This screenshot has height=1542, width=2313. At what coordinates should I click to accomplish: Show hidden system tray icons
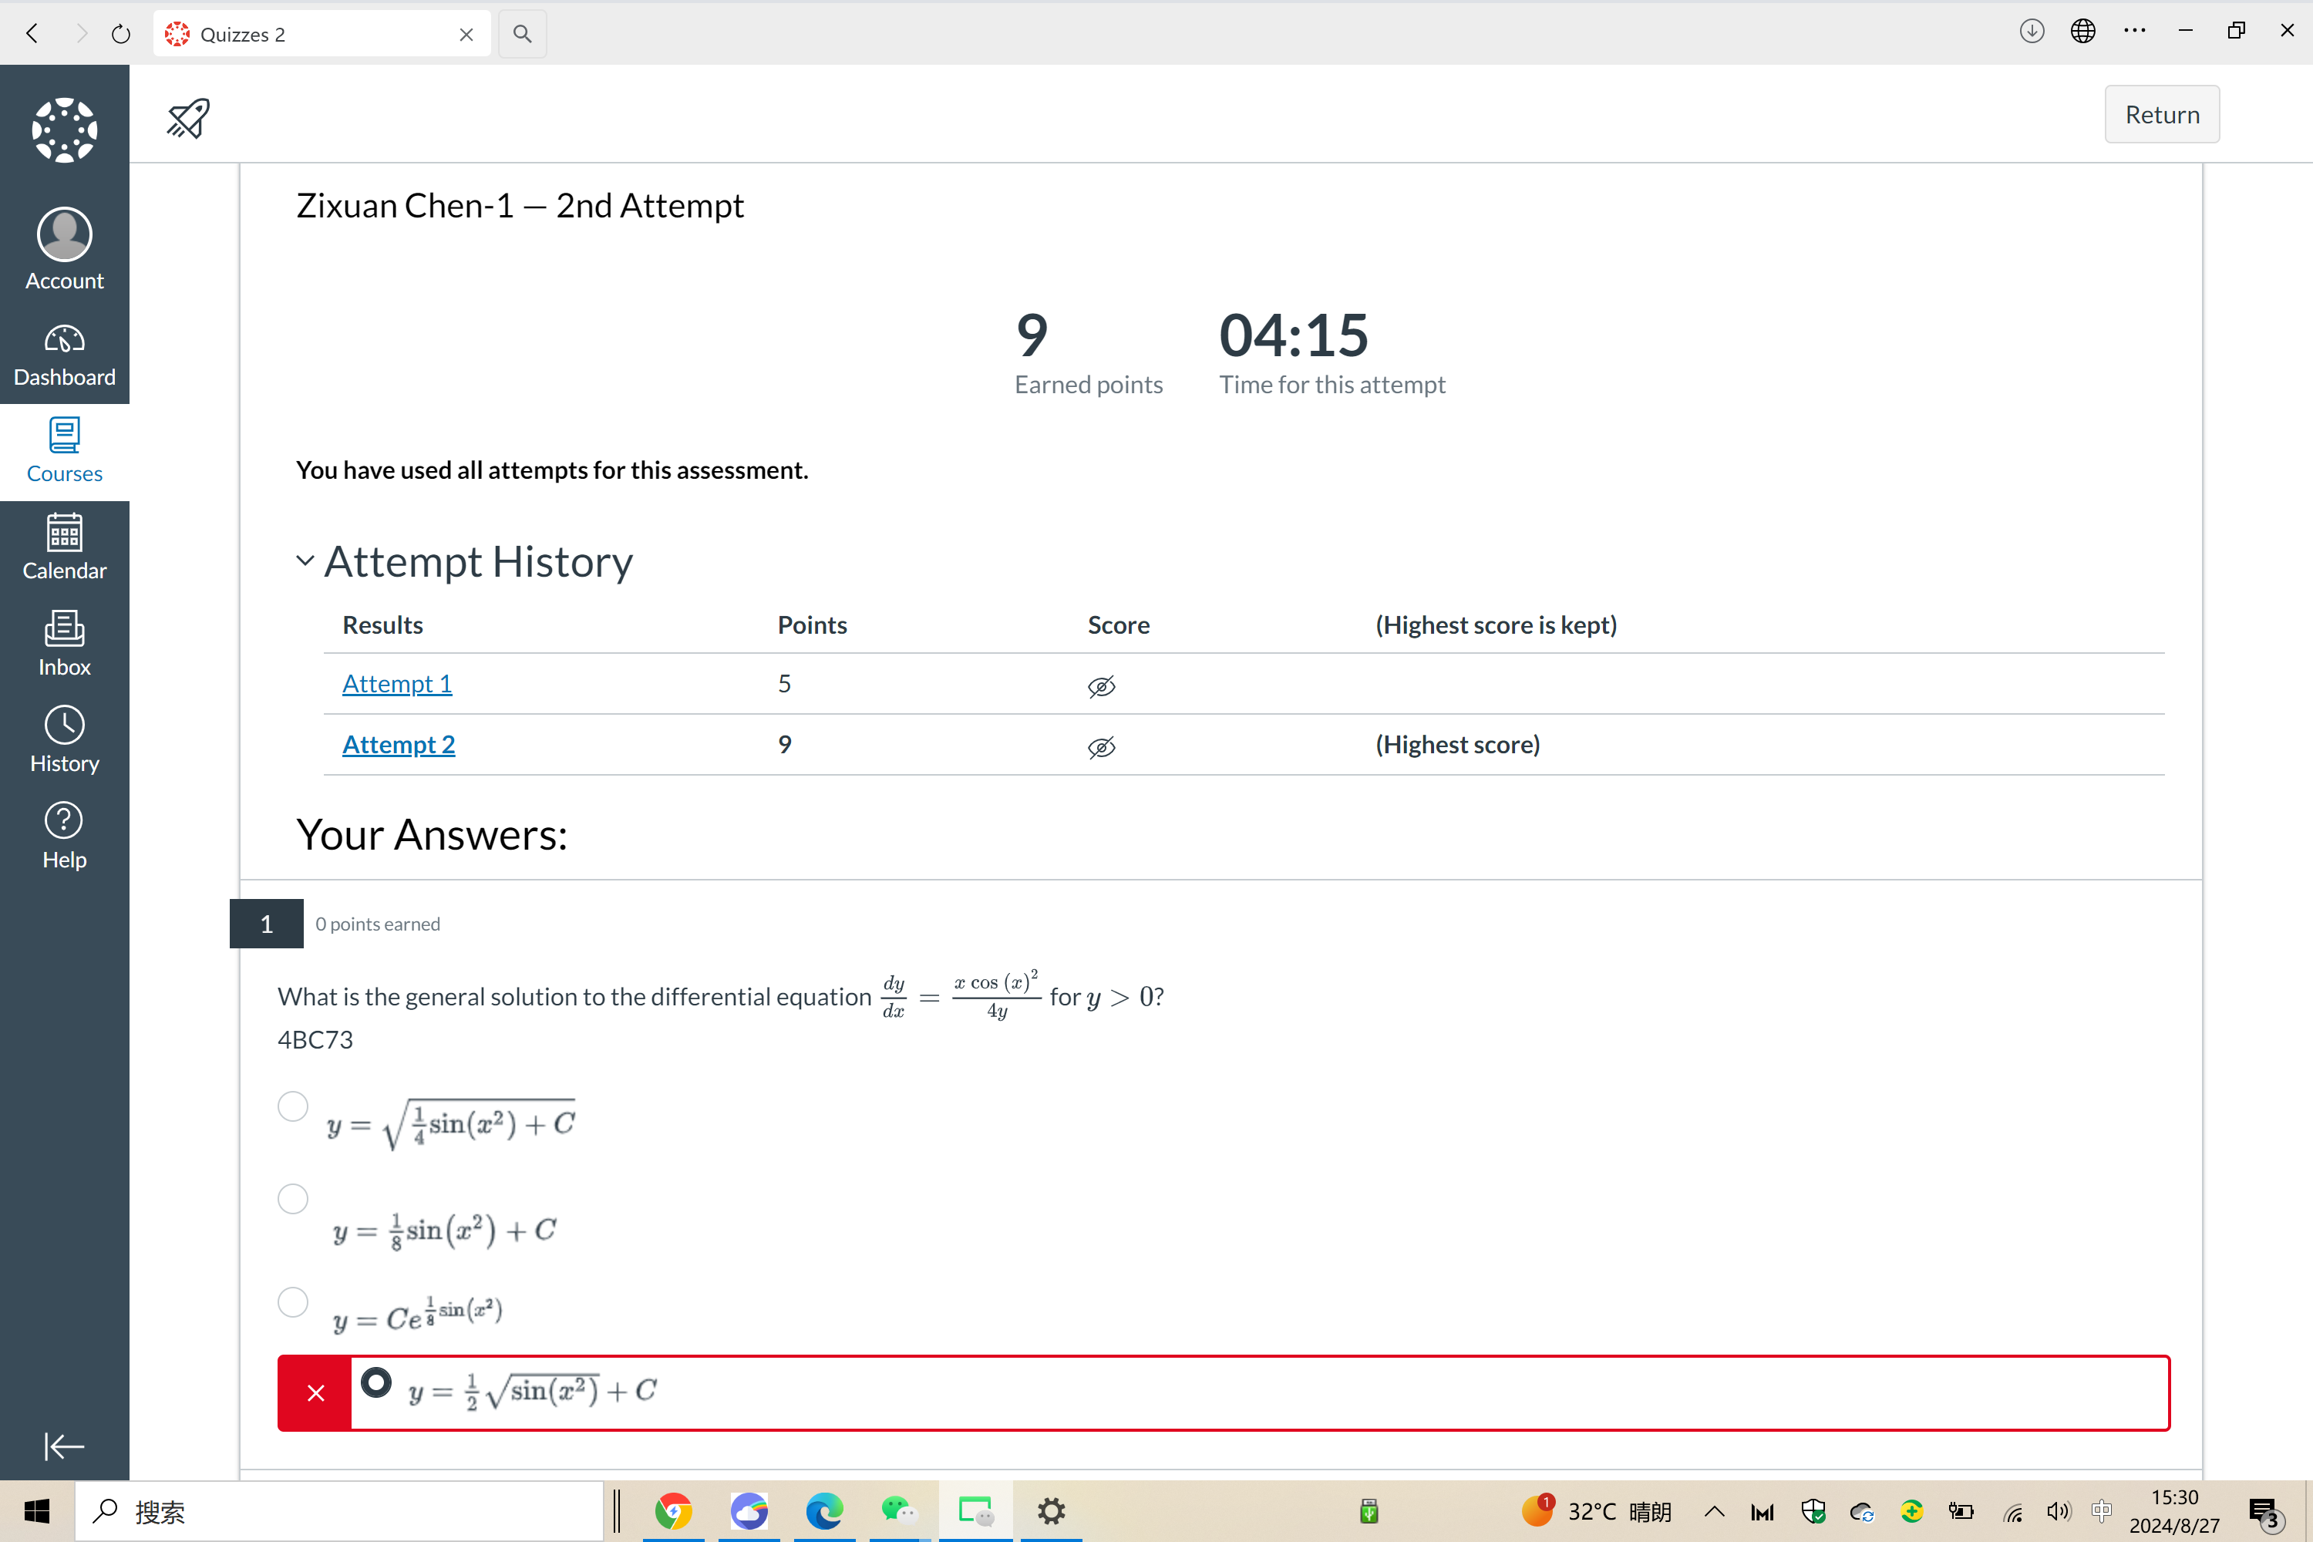point(1714,1511)
